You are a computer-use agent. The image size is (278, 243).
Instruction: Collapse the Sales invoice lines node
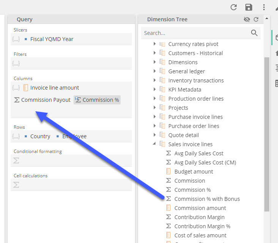click(x=154, y=144)
